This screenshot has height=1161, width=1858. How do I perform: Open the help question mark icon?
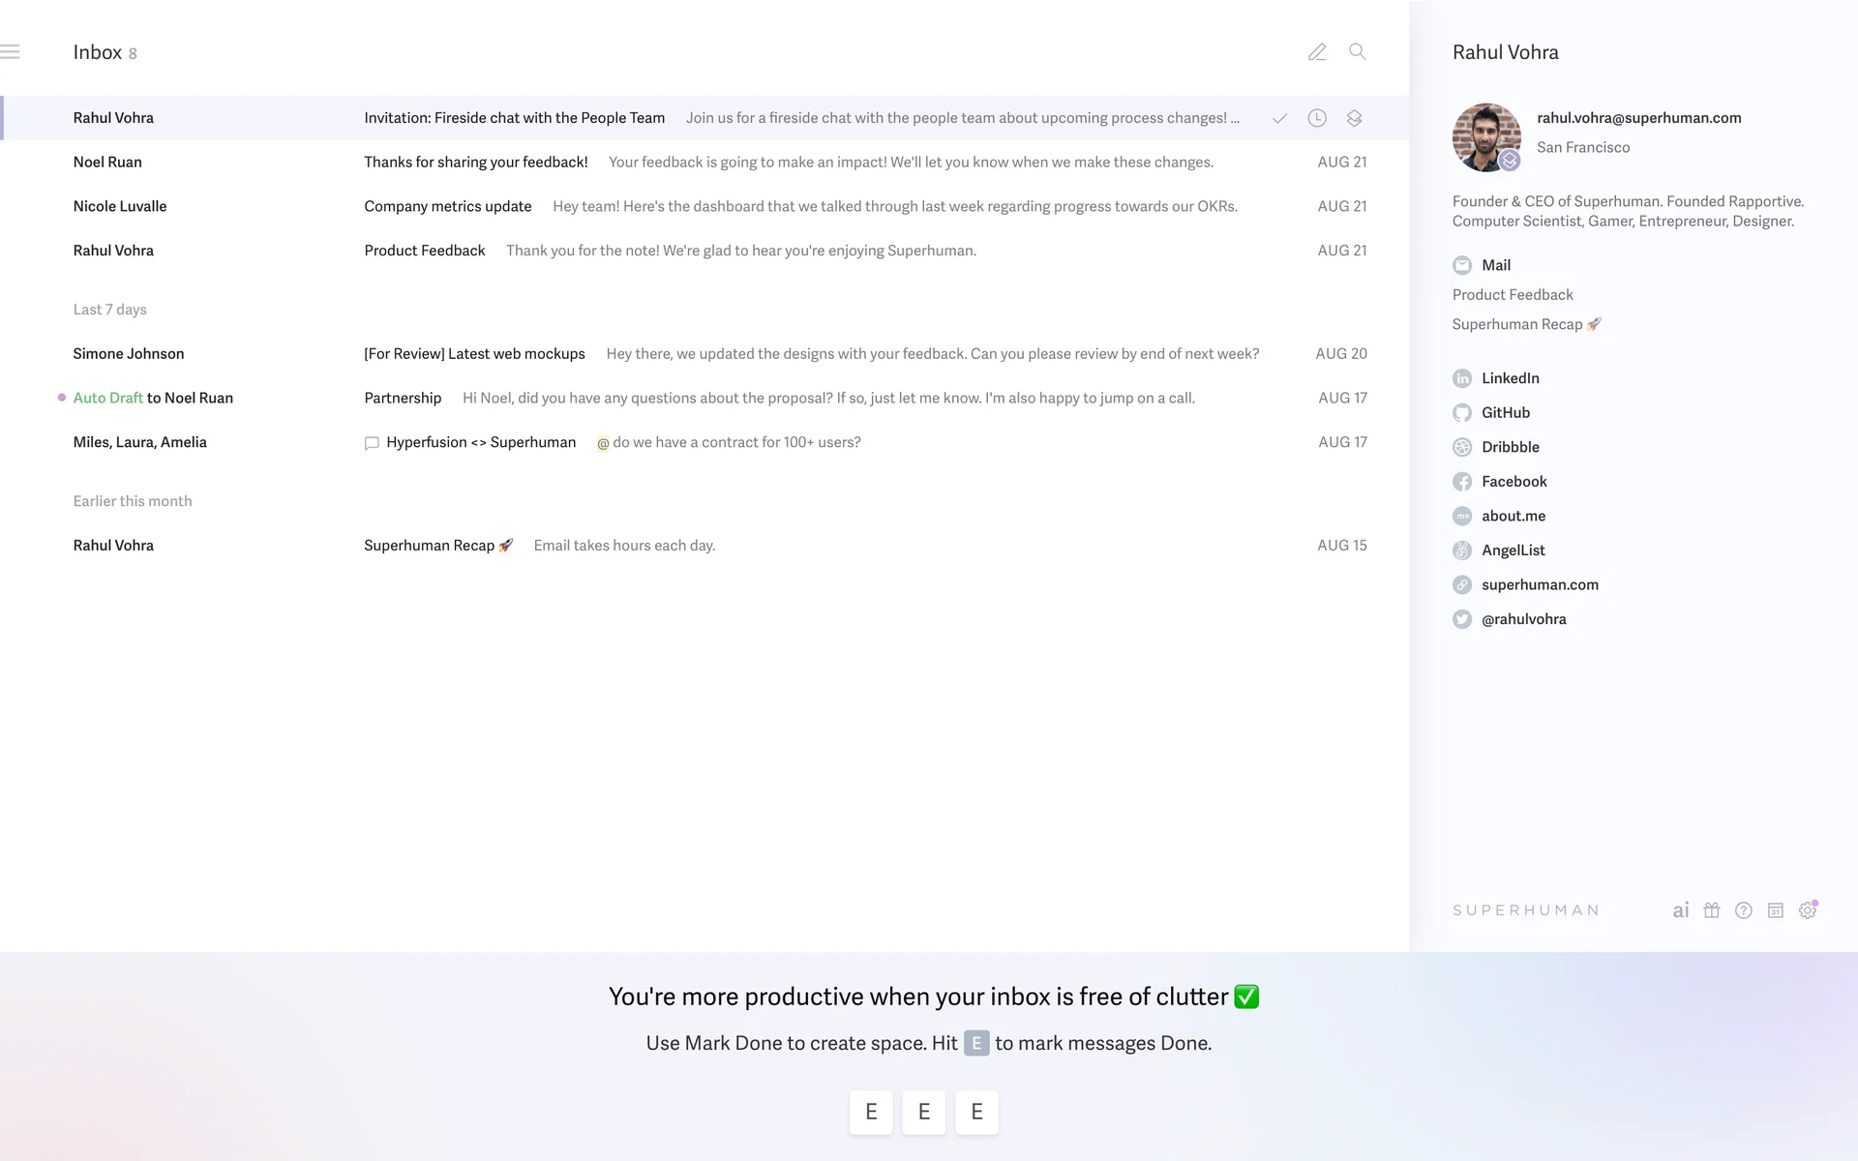pos(1744,910)
